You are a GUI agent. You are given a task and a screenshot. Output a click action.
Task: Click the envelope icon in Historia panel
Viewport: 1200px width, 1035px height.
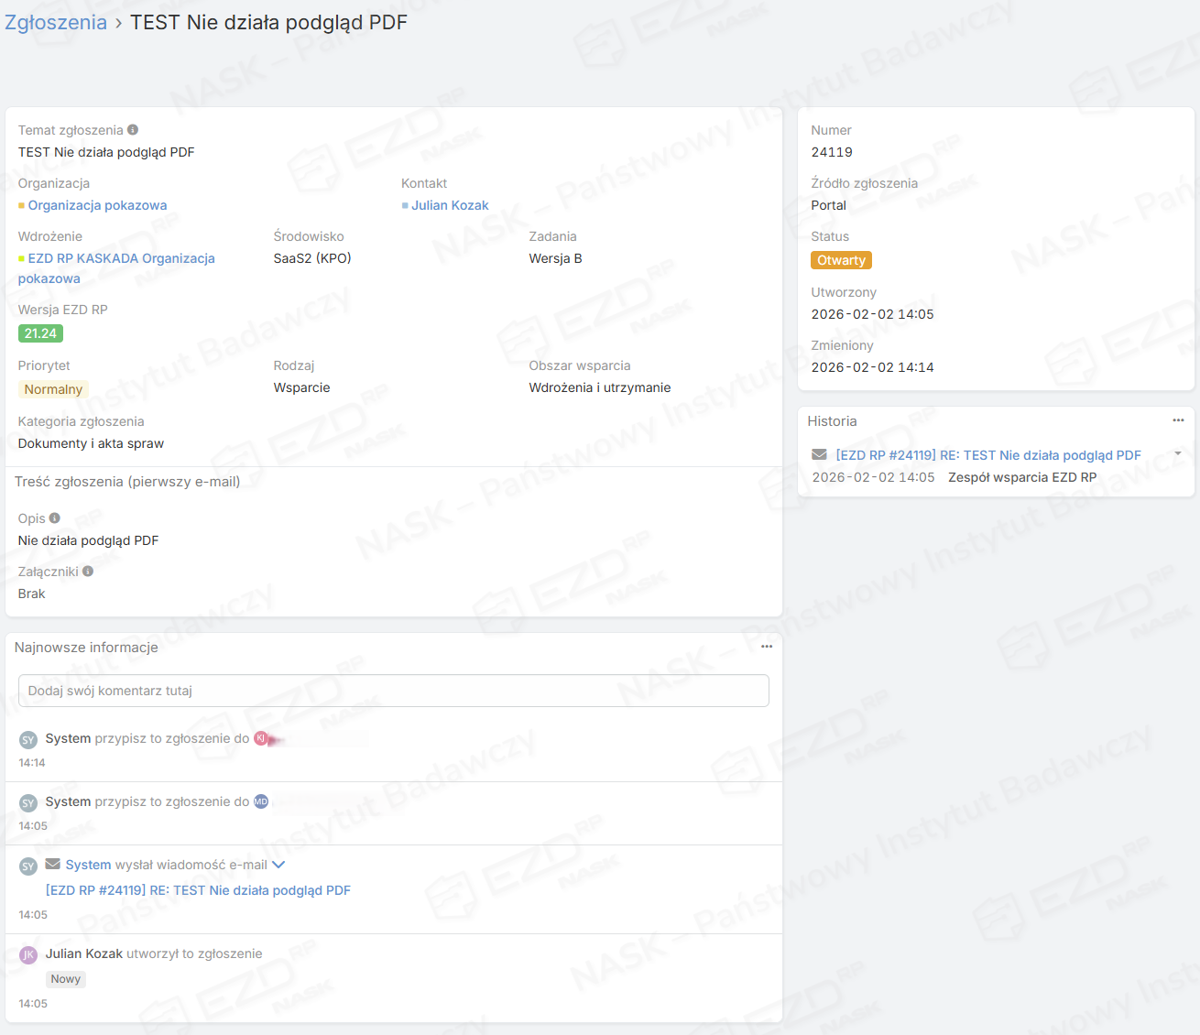coord(820,455)
